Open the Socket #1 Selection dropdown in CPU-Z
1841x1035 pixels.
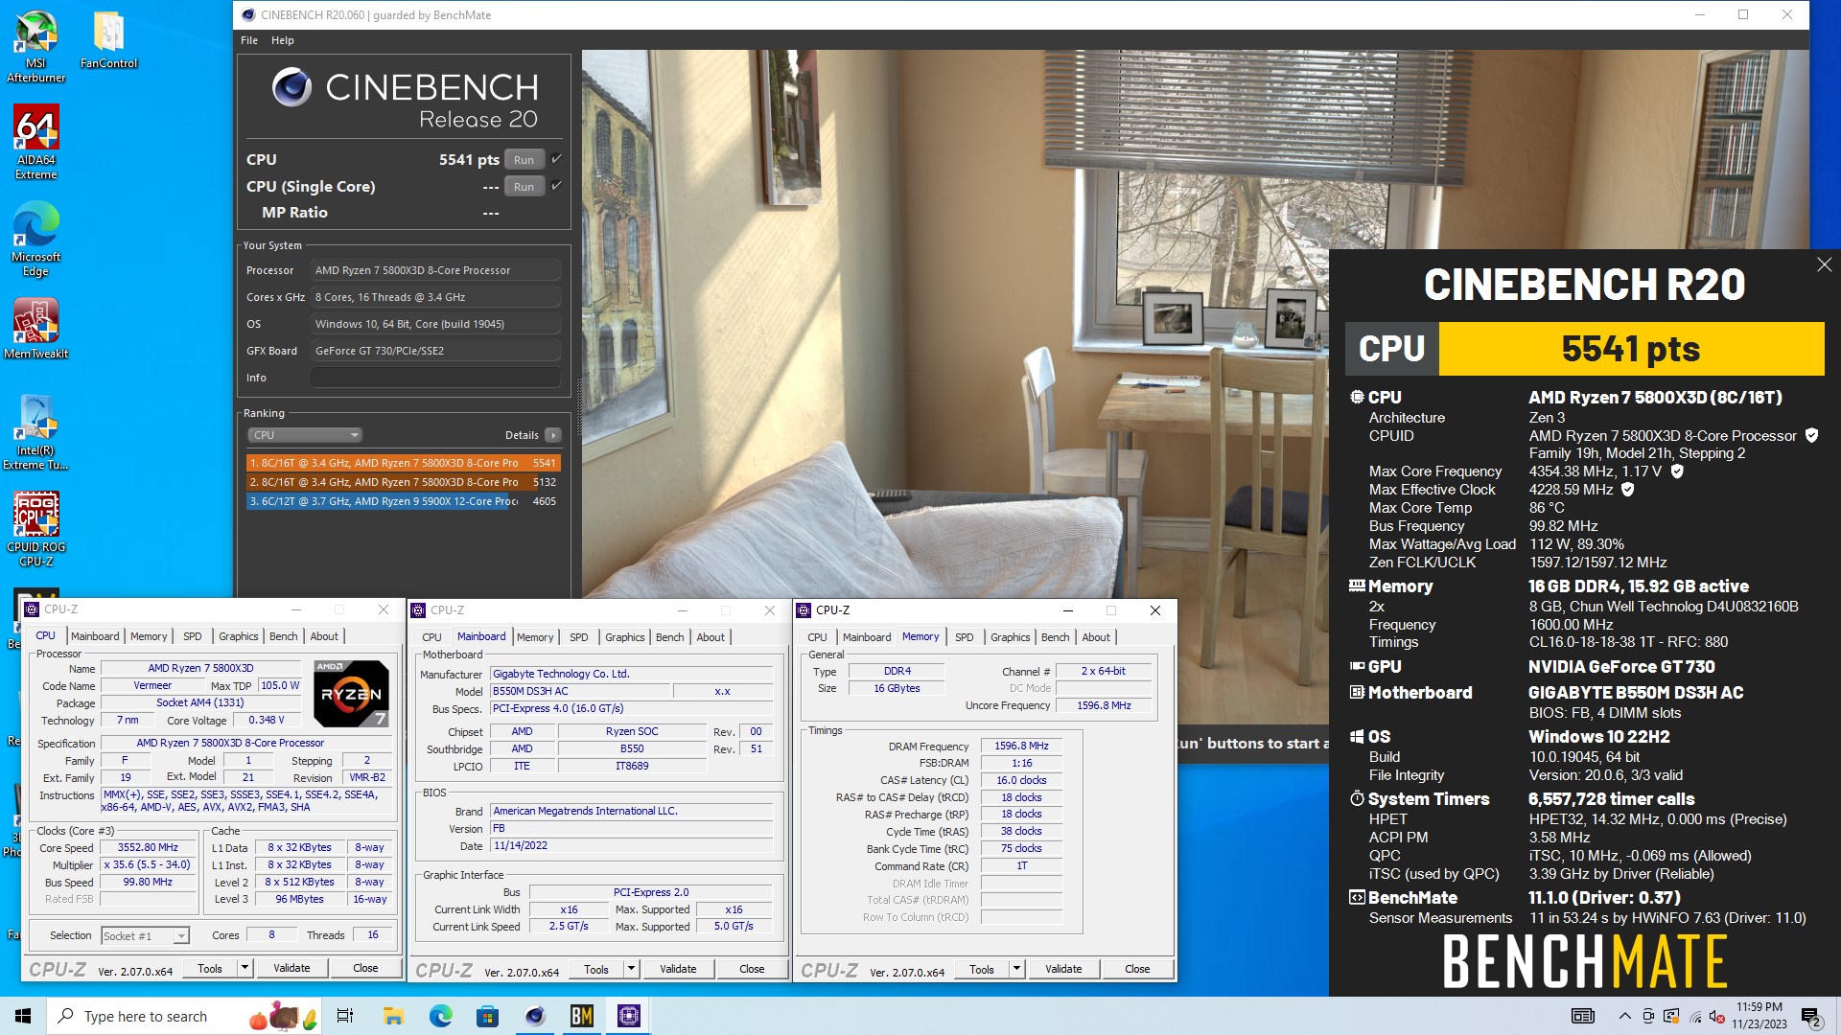tap(145, 936)
